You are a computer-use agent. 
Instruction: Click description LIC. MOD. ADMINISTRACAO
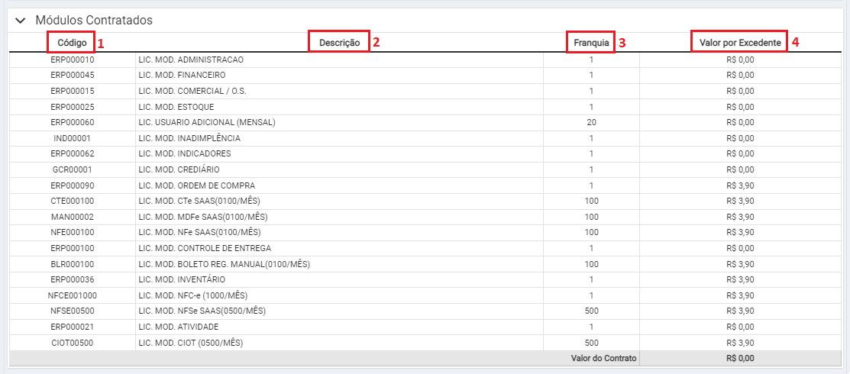pyautogui.click(x=191, y=59)
